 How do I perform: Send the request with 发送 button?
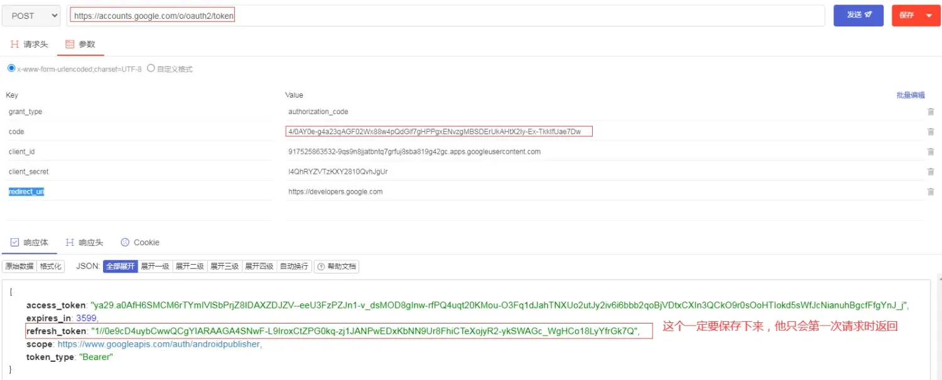pos(858,16)
